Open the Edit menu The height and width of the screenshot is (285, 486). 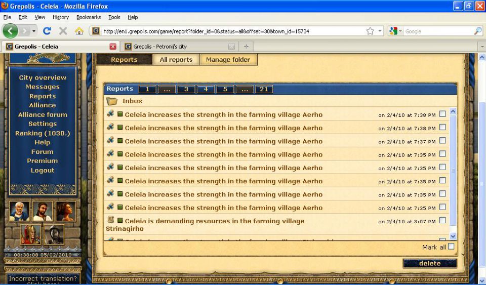[23, 17]
